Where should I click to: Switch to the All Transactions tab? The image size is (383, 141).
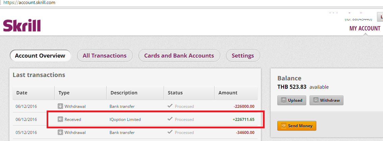tap(105, 56)
